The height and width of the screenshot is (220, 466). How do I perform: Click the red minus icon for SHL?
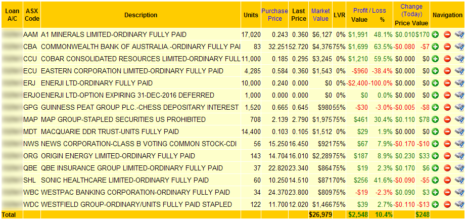[x=447, y=180]
